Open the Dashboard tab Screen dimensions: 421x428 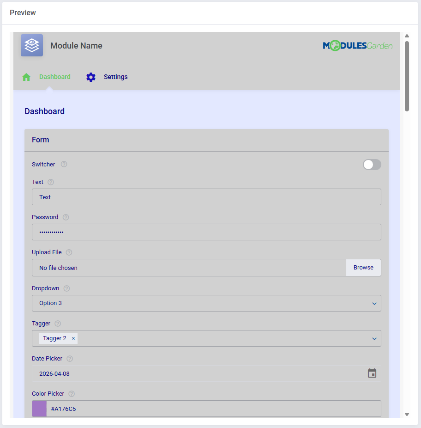coord(54,77)
